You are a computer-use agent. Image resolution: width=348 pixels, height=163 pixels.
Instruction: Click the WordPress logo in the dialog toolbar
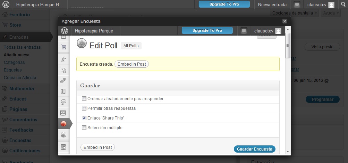(x=65, y=31)
